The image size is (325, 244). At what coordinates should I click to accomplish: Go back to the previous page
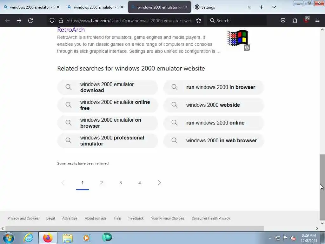(8, 21)
